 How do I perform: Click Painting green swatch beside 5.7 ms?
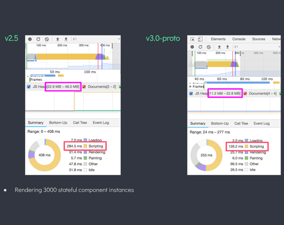click(85, 158)
